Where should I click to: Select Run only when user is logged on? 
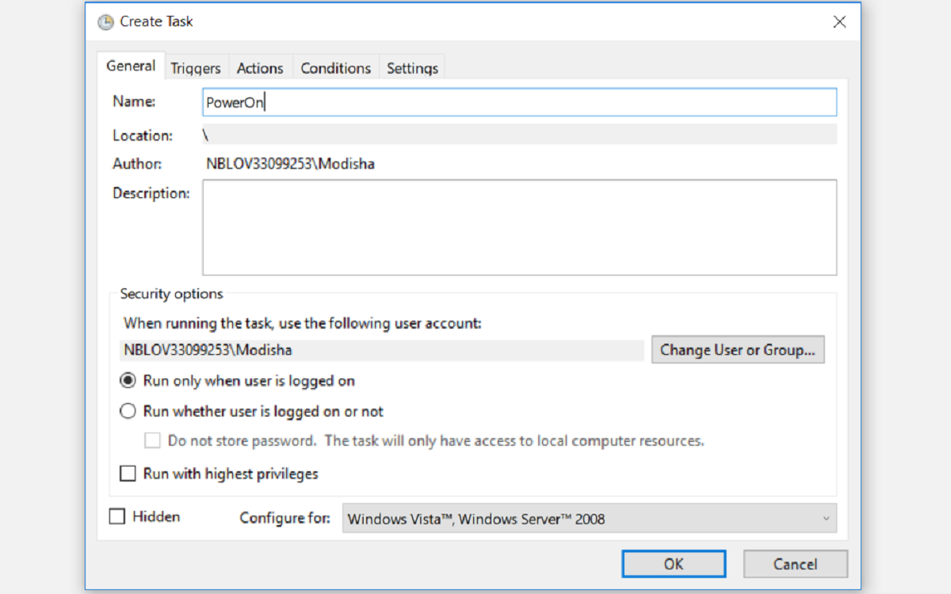point(128,381)
